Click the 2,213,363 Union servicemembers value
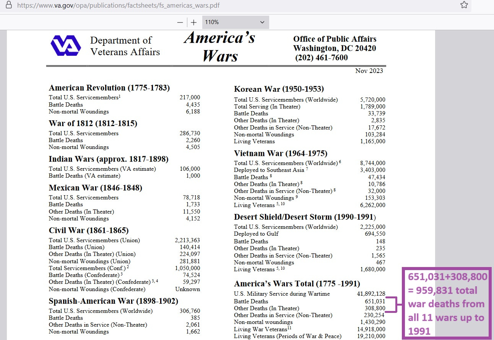Screen dimensions: 494x340 [x=187, y=240]
